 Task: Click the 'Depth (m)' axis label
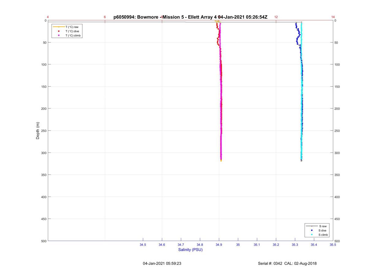pos(38,131)
